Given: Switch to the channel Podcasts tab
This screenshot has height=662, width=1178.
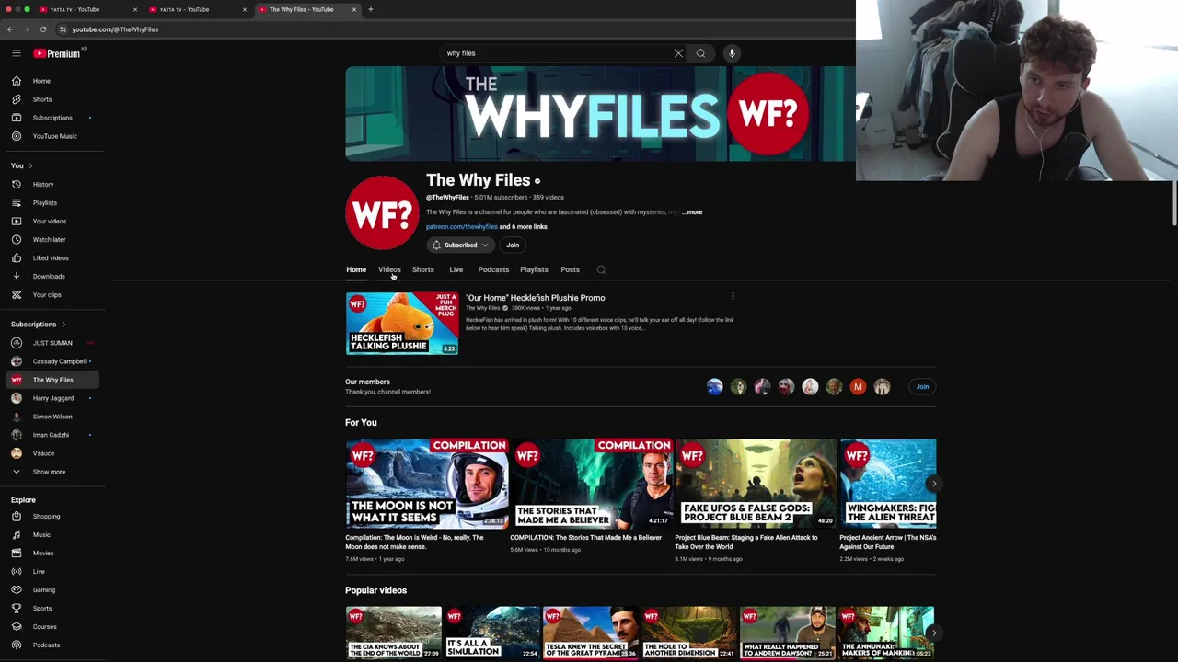Looking at the screenshot, I should pyautogui.click(x=493, y=269).
